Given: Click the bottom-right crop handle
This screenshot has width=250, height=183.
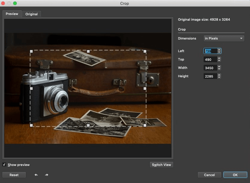Looking at the screenshot, I should coord(145,125).
